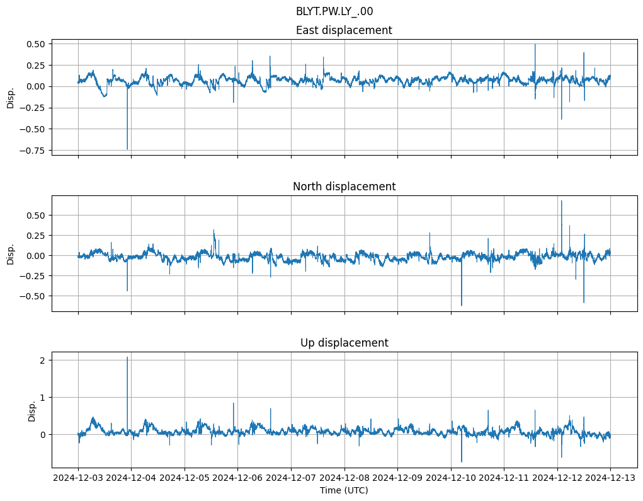Screen dimensions: 643x501
Task: Click the East displacement subplot title
Action: click(344, 30)
